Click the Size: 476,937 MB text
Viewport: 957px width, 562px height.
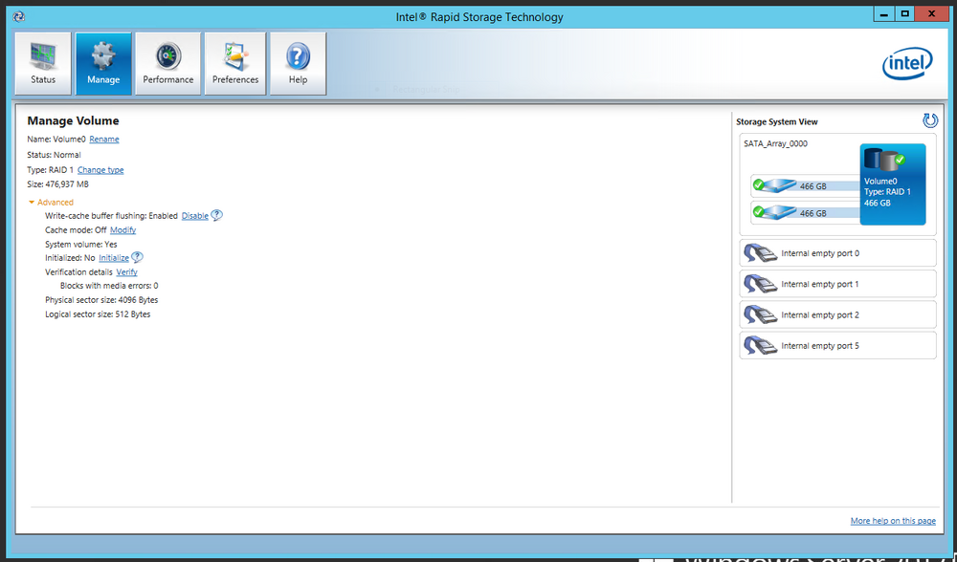(58, 184)
